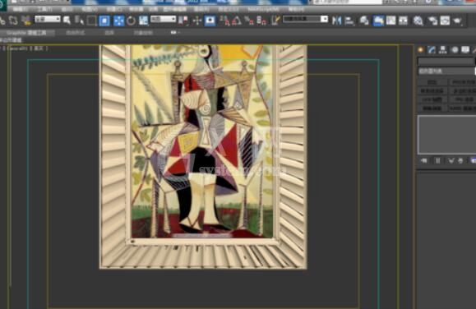Click the Bind to Space Warp icon
Screen dimensions: 476x309
26,21
